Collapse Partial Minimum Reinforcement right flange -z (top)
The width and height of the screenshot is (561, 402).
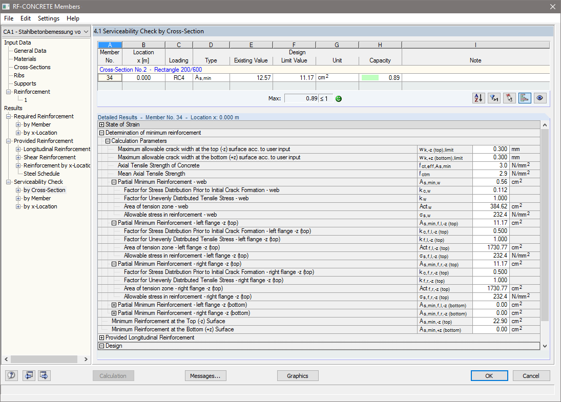point(114,264)
